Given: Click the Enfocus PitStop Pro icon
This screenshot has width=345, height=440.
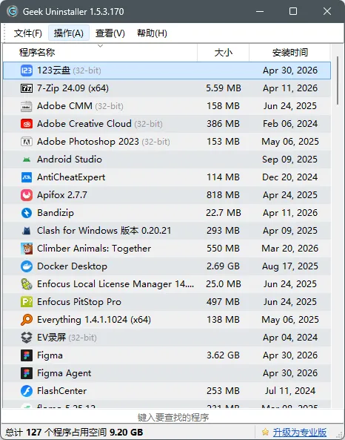Looking at the screenshot, I should tap(27, 302).
